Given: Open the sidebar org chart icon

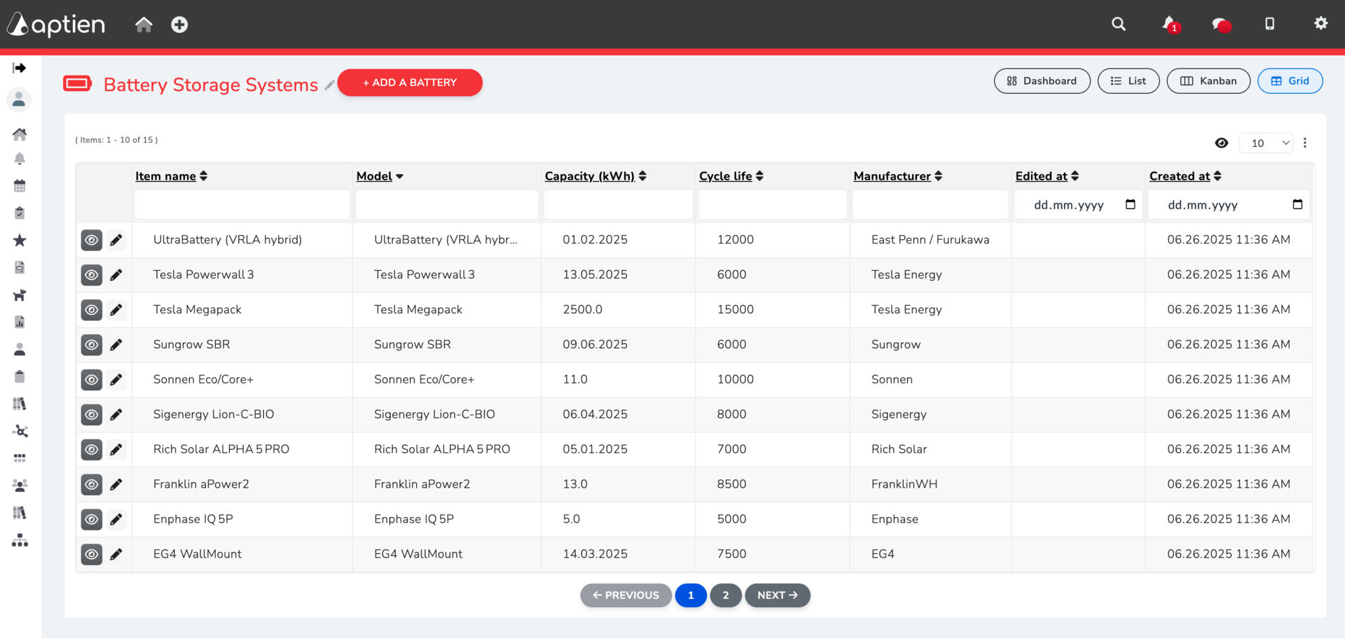Looking at the screenshot, I should [20, 540].
